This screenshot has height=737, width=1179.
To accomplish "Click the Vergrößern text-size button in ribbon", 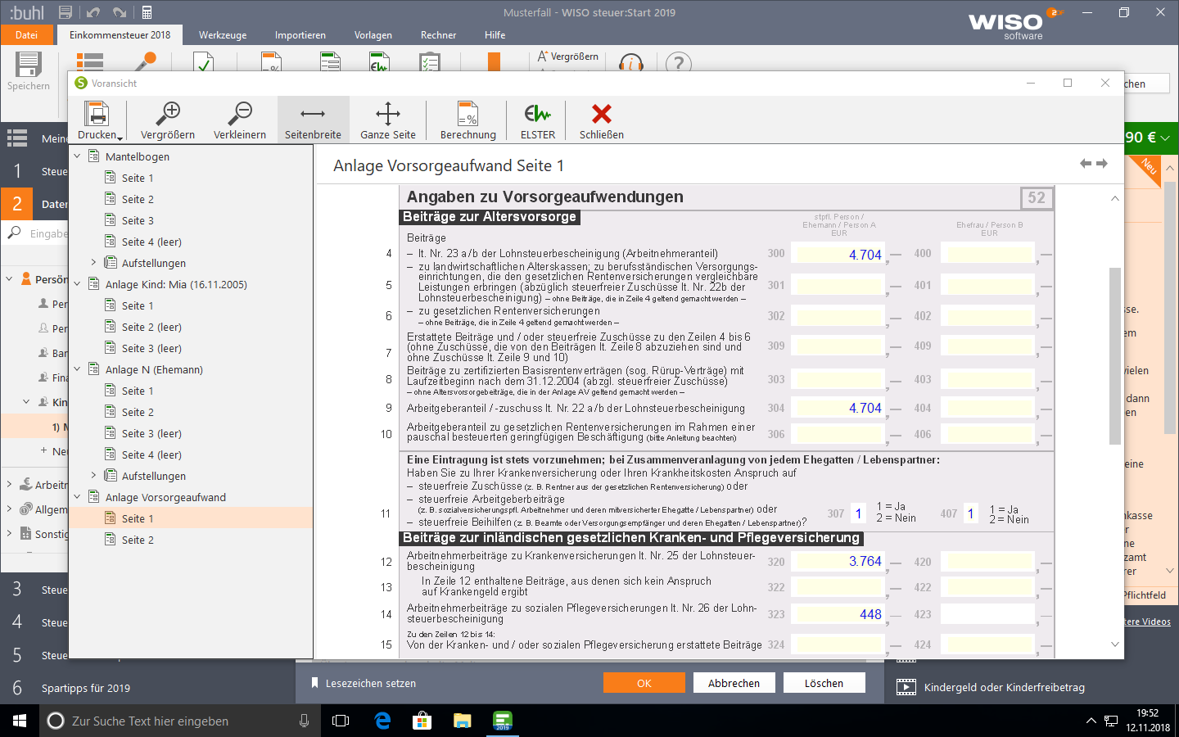I will click(x=567, y=57).
